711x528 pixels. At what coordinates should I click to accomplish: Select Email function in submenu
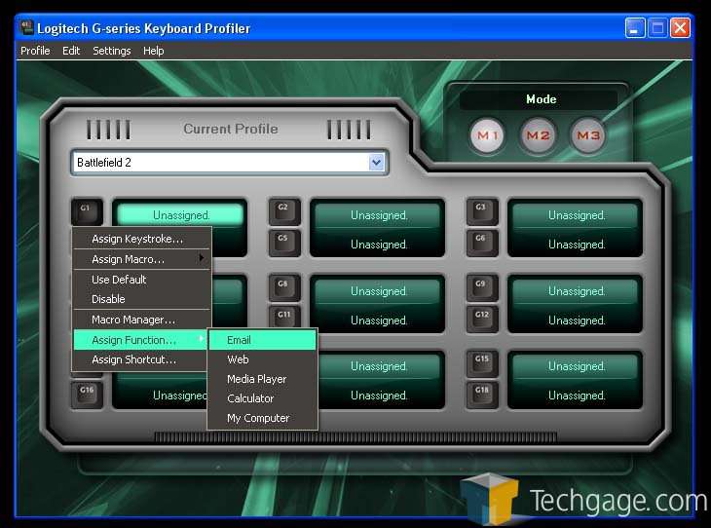[x=263, y=340]
